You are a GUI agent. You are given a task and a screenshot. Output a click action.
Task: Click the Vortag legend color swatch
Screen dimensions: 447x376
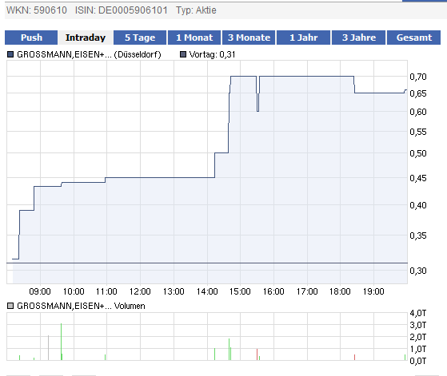183,54
